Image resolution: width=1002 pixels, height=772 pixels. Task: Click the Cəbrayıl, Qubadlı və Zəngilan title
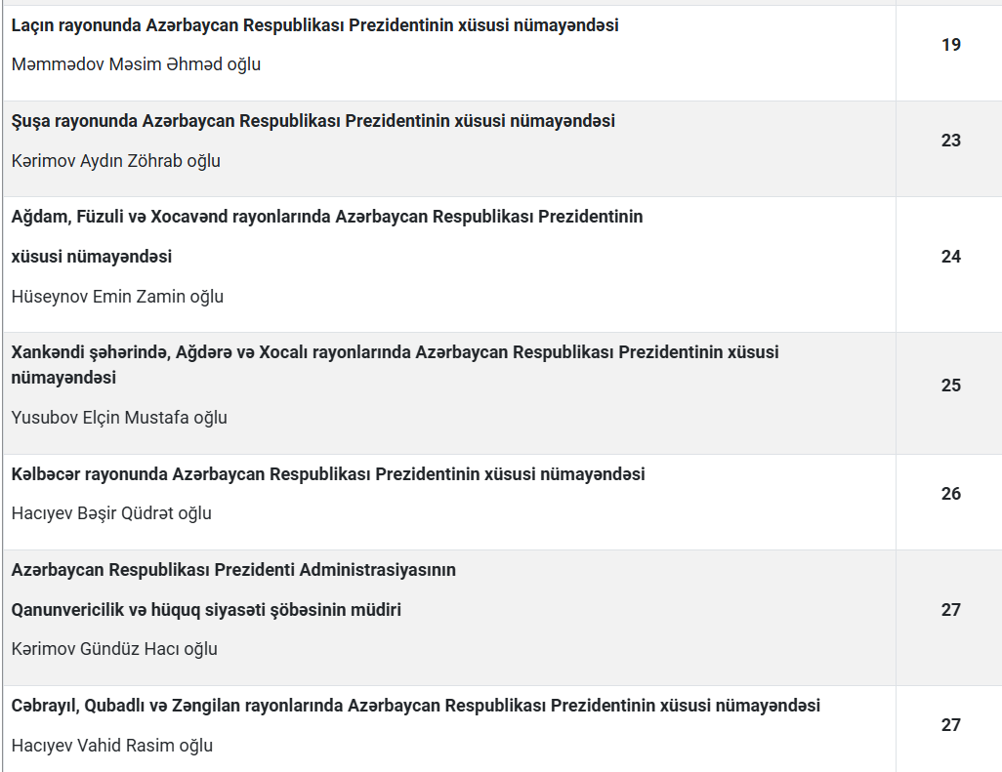coord(415,706)
